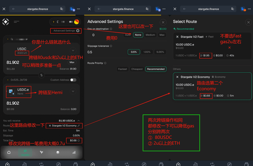
Task: Set slippage tolerance to 1.00%
Action: pyautogui.click(x=147, y=52)
